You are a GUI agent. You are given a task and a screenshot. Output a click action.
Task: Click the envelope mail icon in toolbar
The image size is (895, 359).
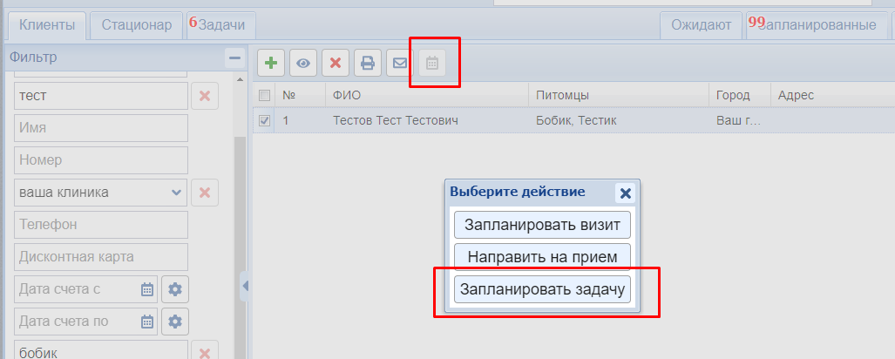pyautogui.click(x=400, y=63)
